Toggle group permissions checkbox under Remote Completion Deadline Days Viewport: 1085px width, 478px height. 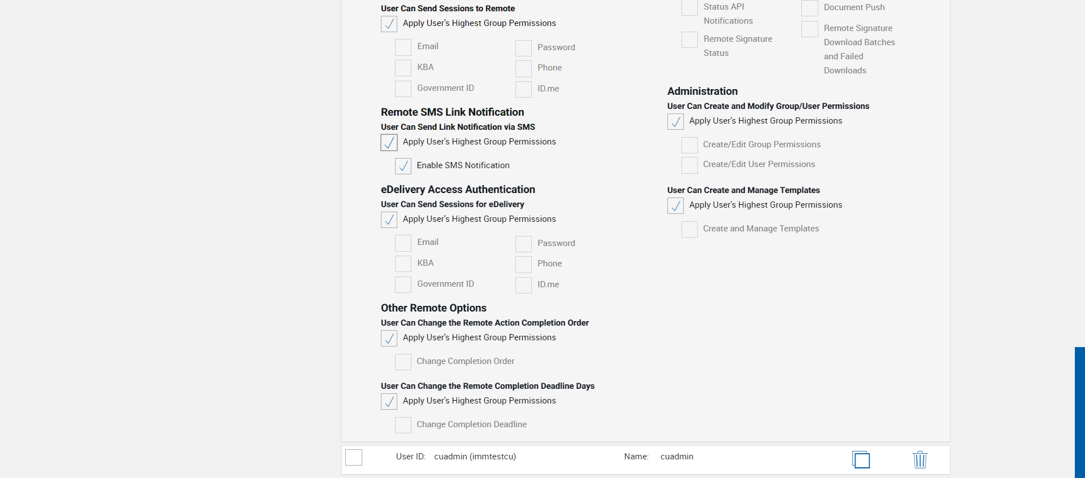389,401
